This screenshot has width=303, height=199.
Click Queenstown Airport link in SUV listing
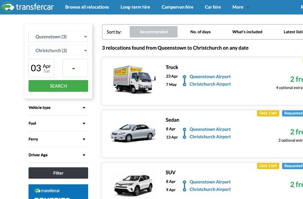point(210,182)
